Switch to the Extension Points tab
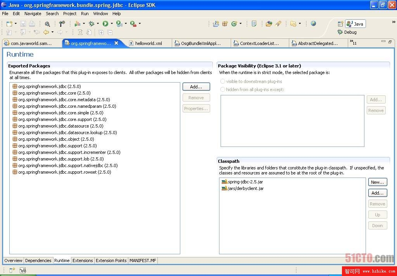 [x=111, y=260]
